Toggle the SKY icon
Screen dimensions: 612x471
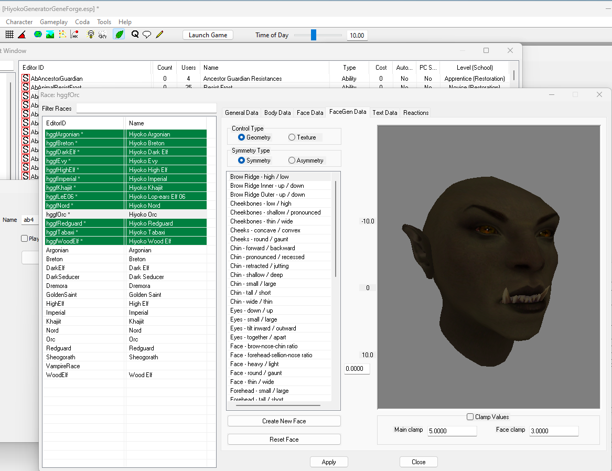point(103,35)
